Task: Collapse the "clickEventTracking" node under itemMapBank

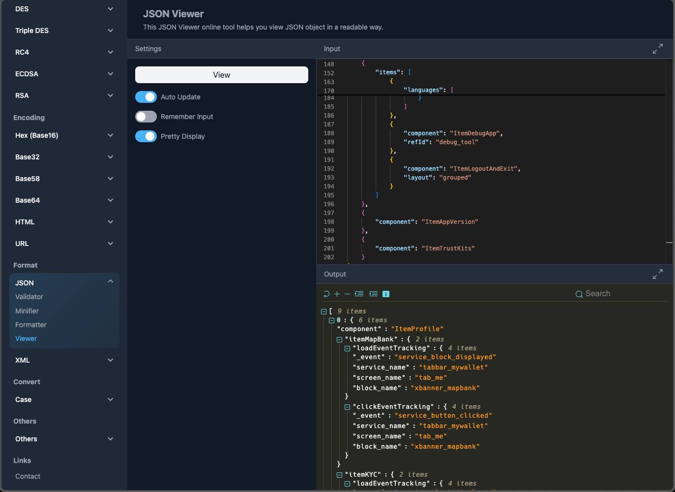Action: [347, 407]
